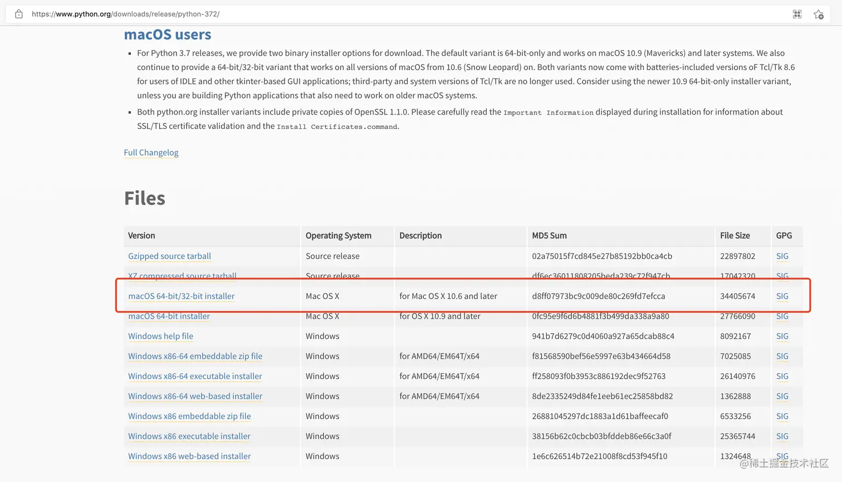The height and width of the screenshot is (482, 842).
Task: Click MD5 value d8ff07973bc9c009de80c269fd7efcca
Action: coord(598,296)
